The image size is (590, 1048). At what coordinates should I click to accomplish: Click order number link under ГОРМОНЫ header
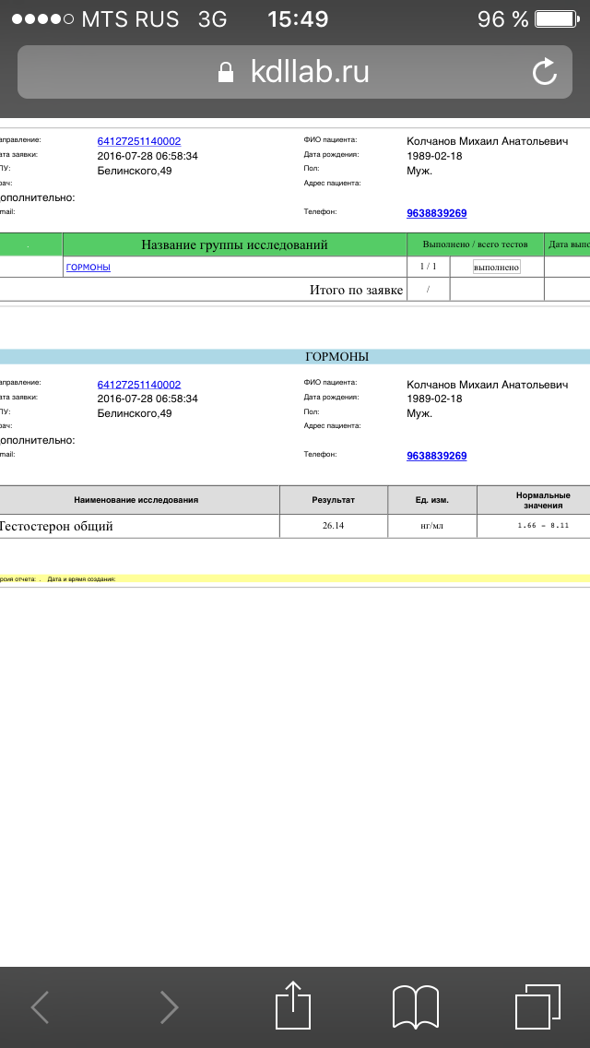tap(139, 385)
